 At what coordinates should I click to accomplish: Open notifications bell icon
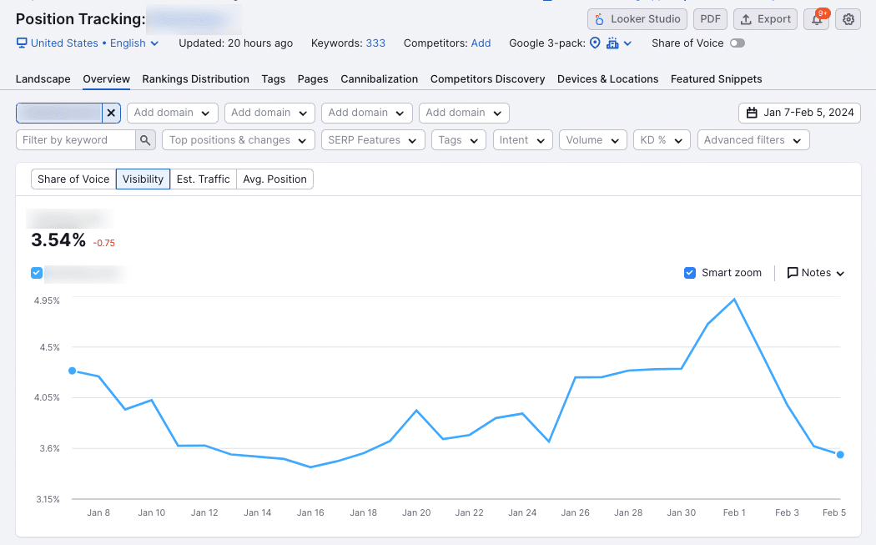click(816, 19)
